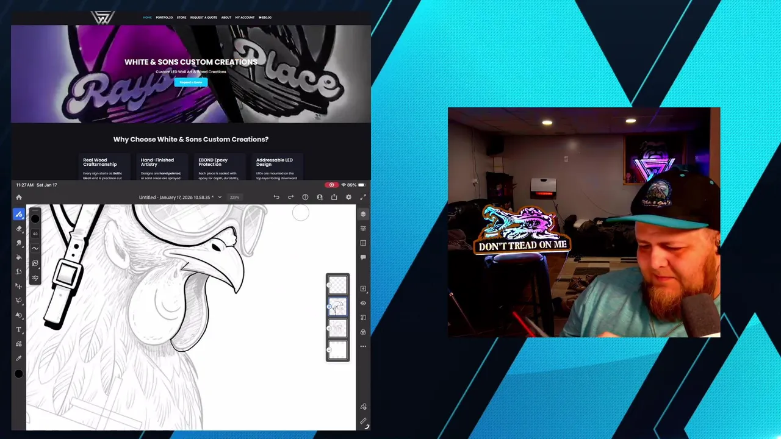Tap the red screen recording indicator
This screenshot has width=781, height=439.
click(x=332, y=185)
